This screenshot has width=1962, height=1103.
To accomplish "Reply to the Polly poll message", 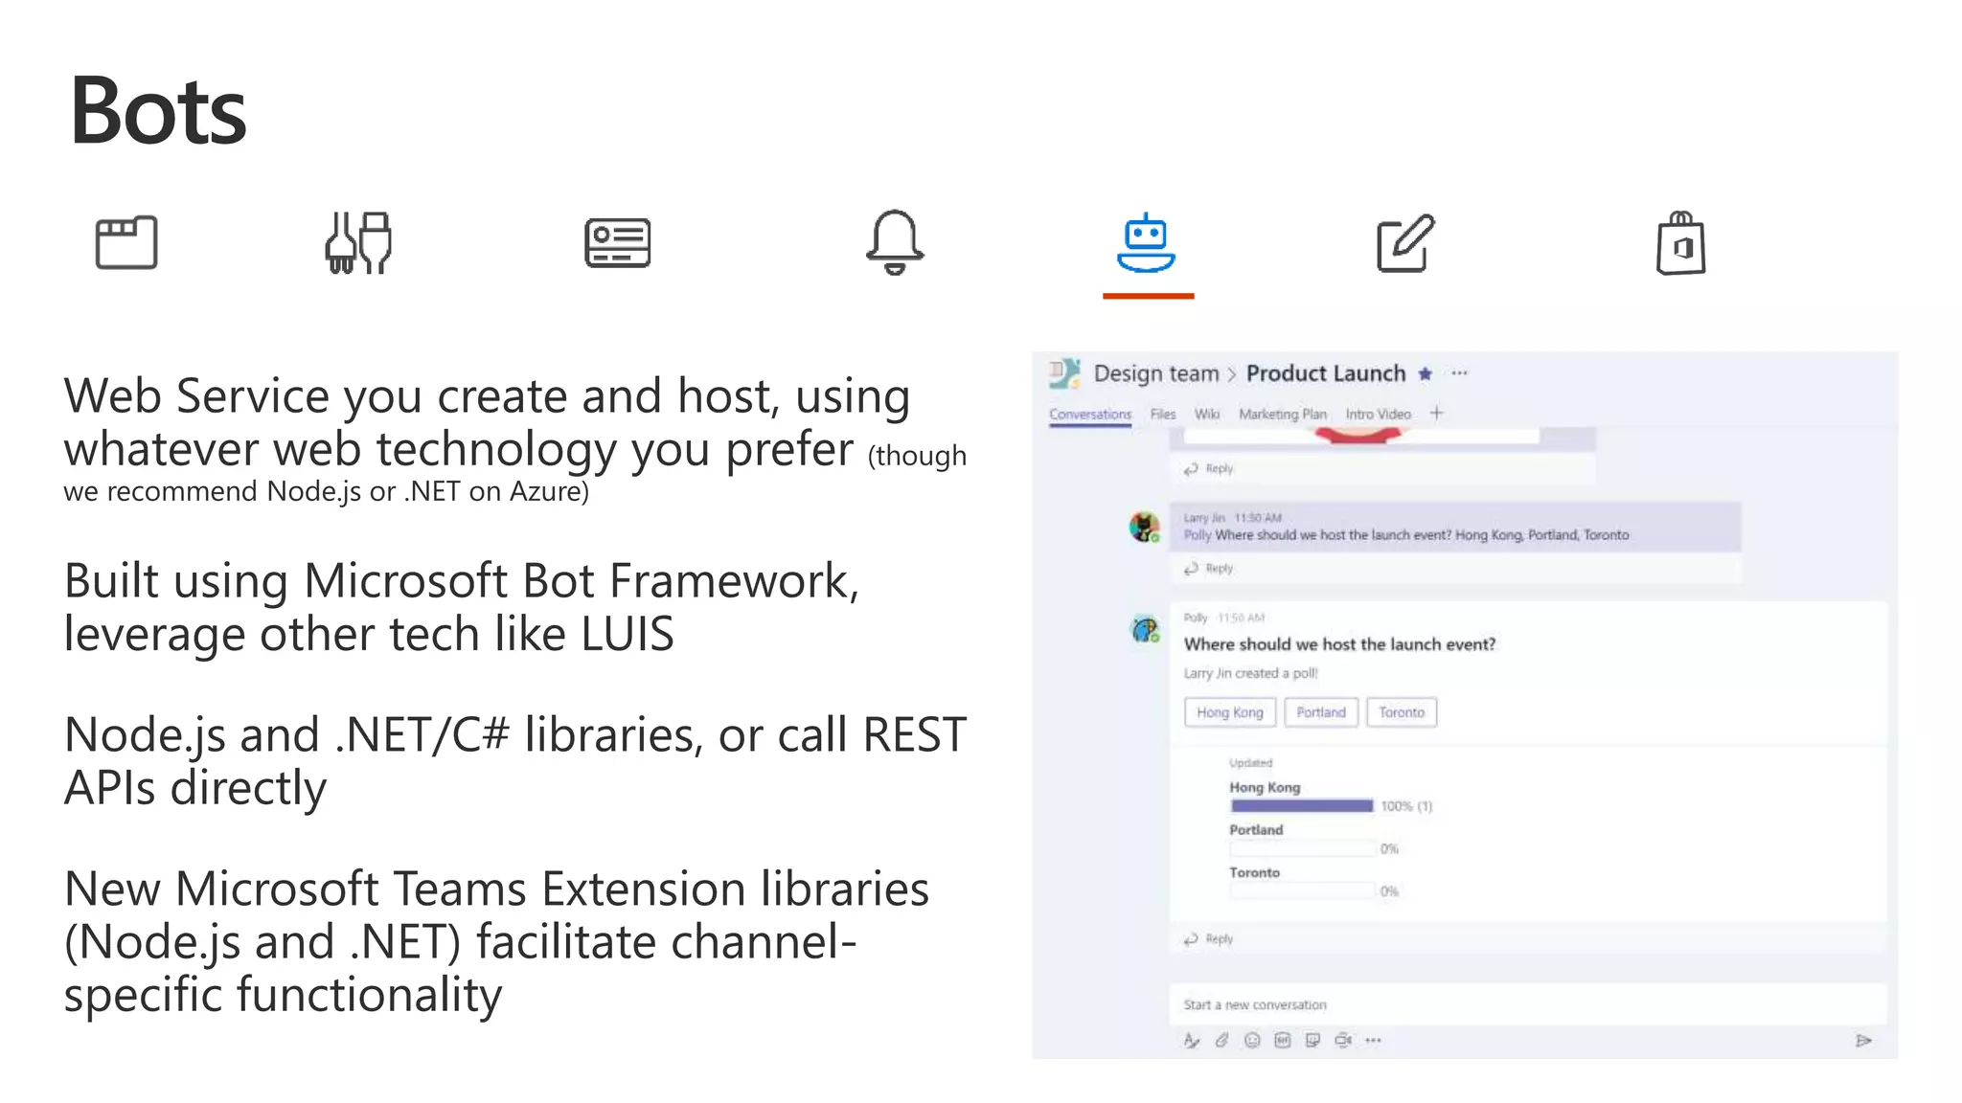I will (1208, 939).
